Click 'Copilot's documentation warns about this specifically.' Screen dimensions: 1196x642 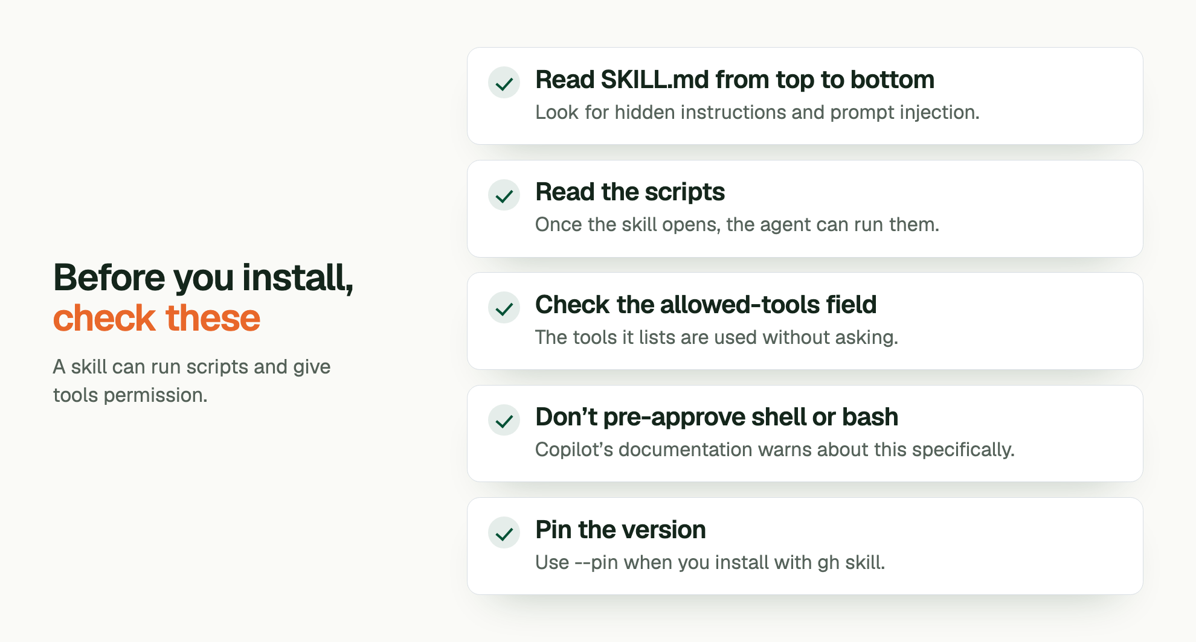click(774, 450)
